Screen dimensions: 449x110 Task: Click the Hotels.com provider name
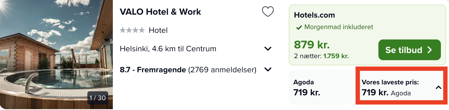click(x=314, y=15)
